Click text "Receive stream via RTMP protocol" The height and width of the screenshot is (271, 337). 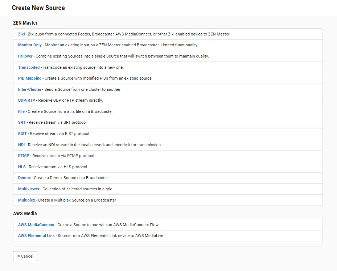[x=63, y=156]
